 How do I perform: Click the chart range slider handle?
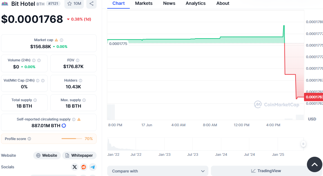[303, 144]
